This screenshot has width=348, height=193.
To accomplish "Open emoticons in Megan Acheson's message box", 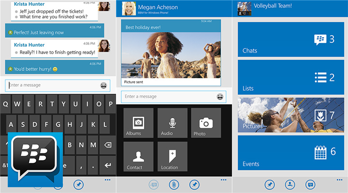I will (220, 96).
